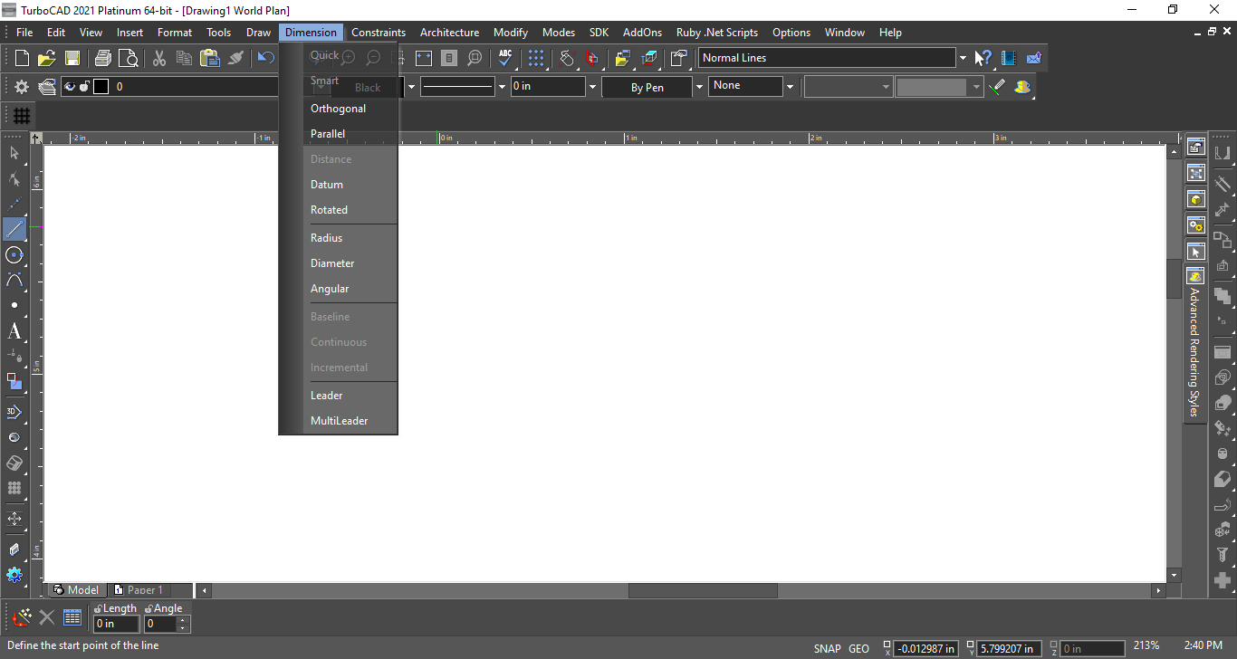
Task: Open print preview icon
Action: click(x=129, y=58)
